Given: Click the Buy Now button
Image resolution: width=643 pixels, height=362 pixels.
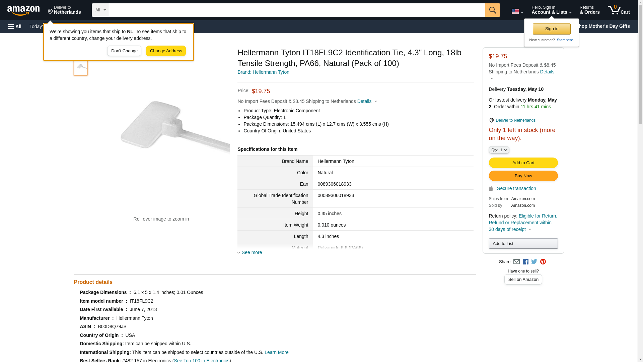Looking at the screenshot, I should pyautogui.click(x=523, y=176).
